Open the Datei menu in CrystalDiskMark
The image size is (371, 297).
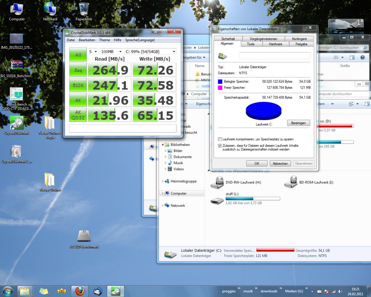click(71, 40)
